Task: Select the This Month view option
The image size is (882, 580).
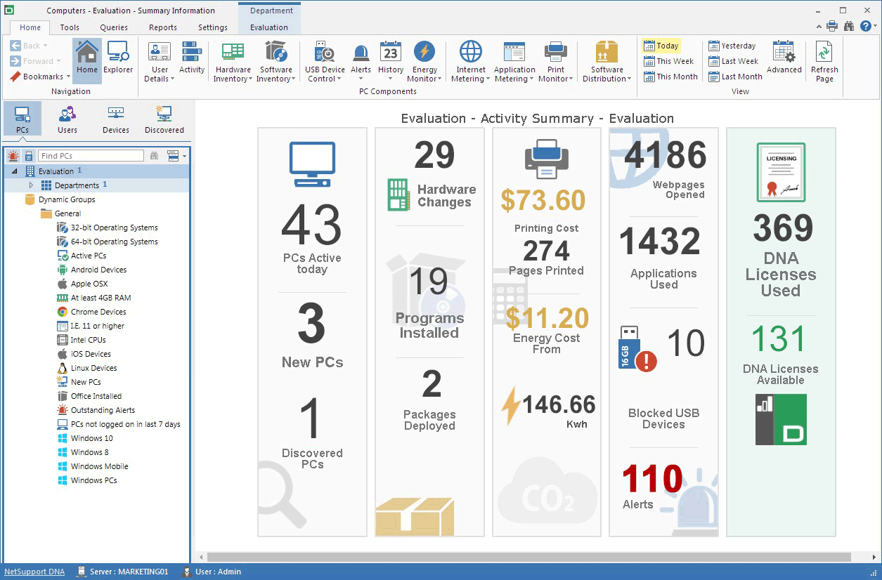Action: point(670,77)
